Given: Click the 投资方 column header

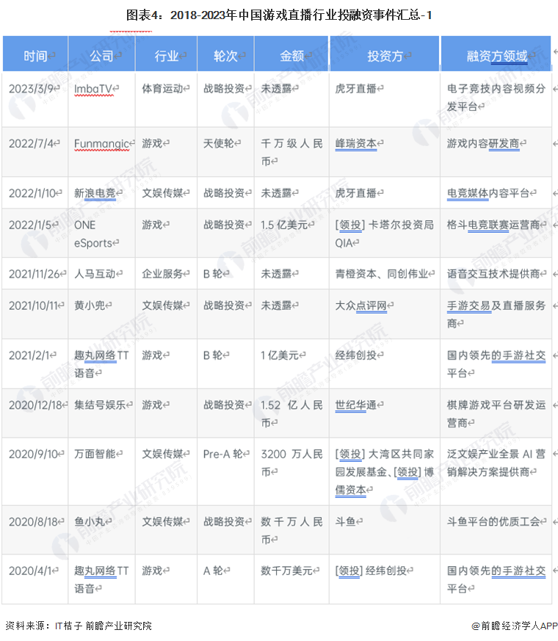Looking at the screenshot, I should coord(385,55).
